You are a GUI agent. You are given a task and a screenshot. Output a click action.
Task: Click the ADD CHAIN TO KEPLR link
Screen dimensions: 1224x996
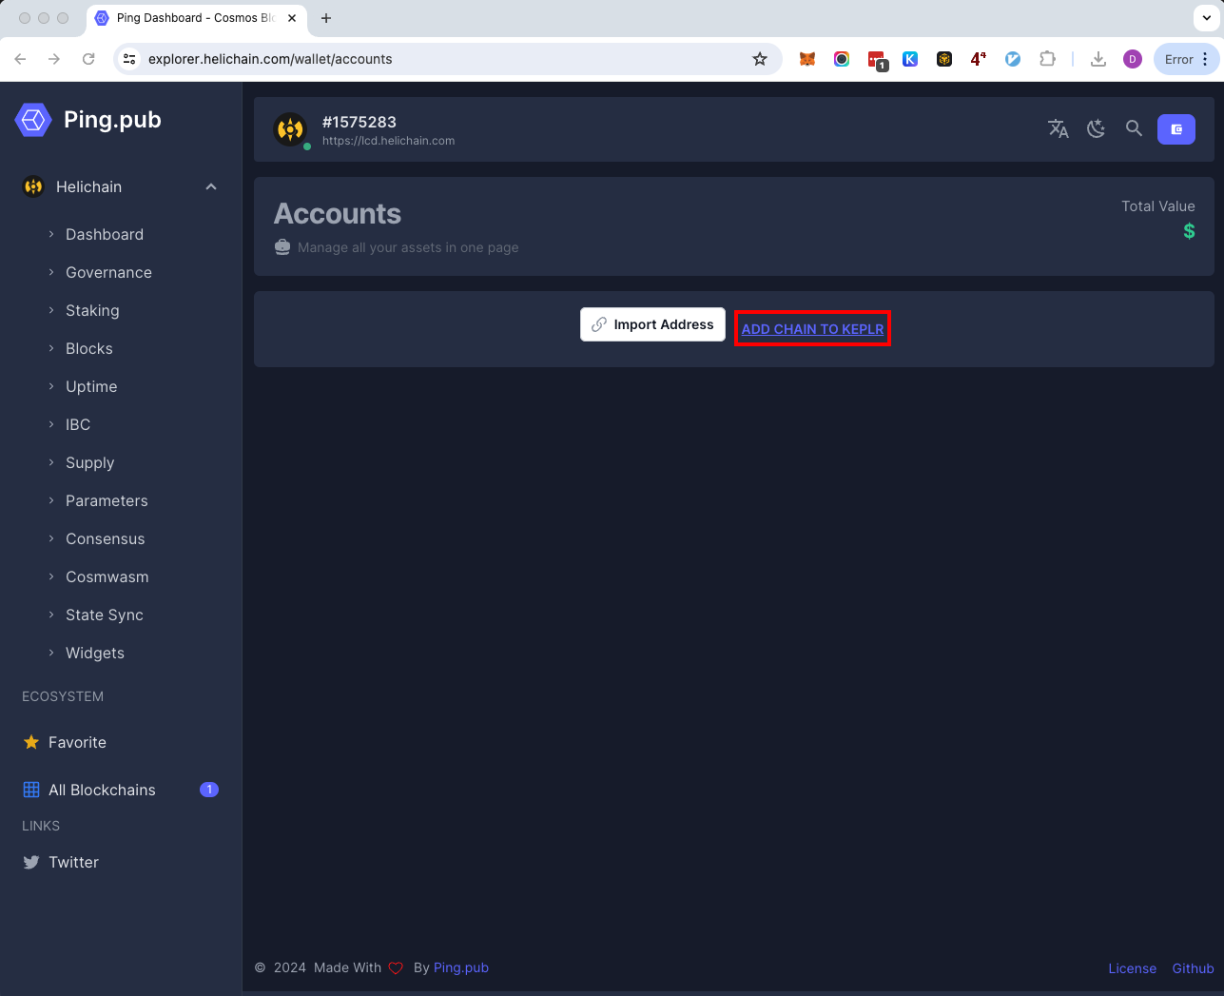point(812,329)
